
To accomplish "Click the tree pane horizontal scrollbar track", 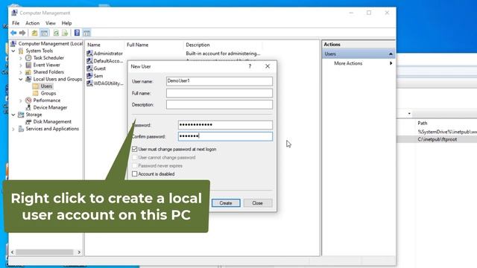I will point(45,252).
